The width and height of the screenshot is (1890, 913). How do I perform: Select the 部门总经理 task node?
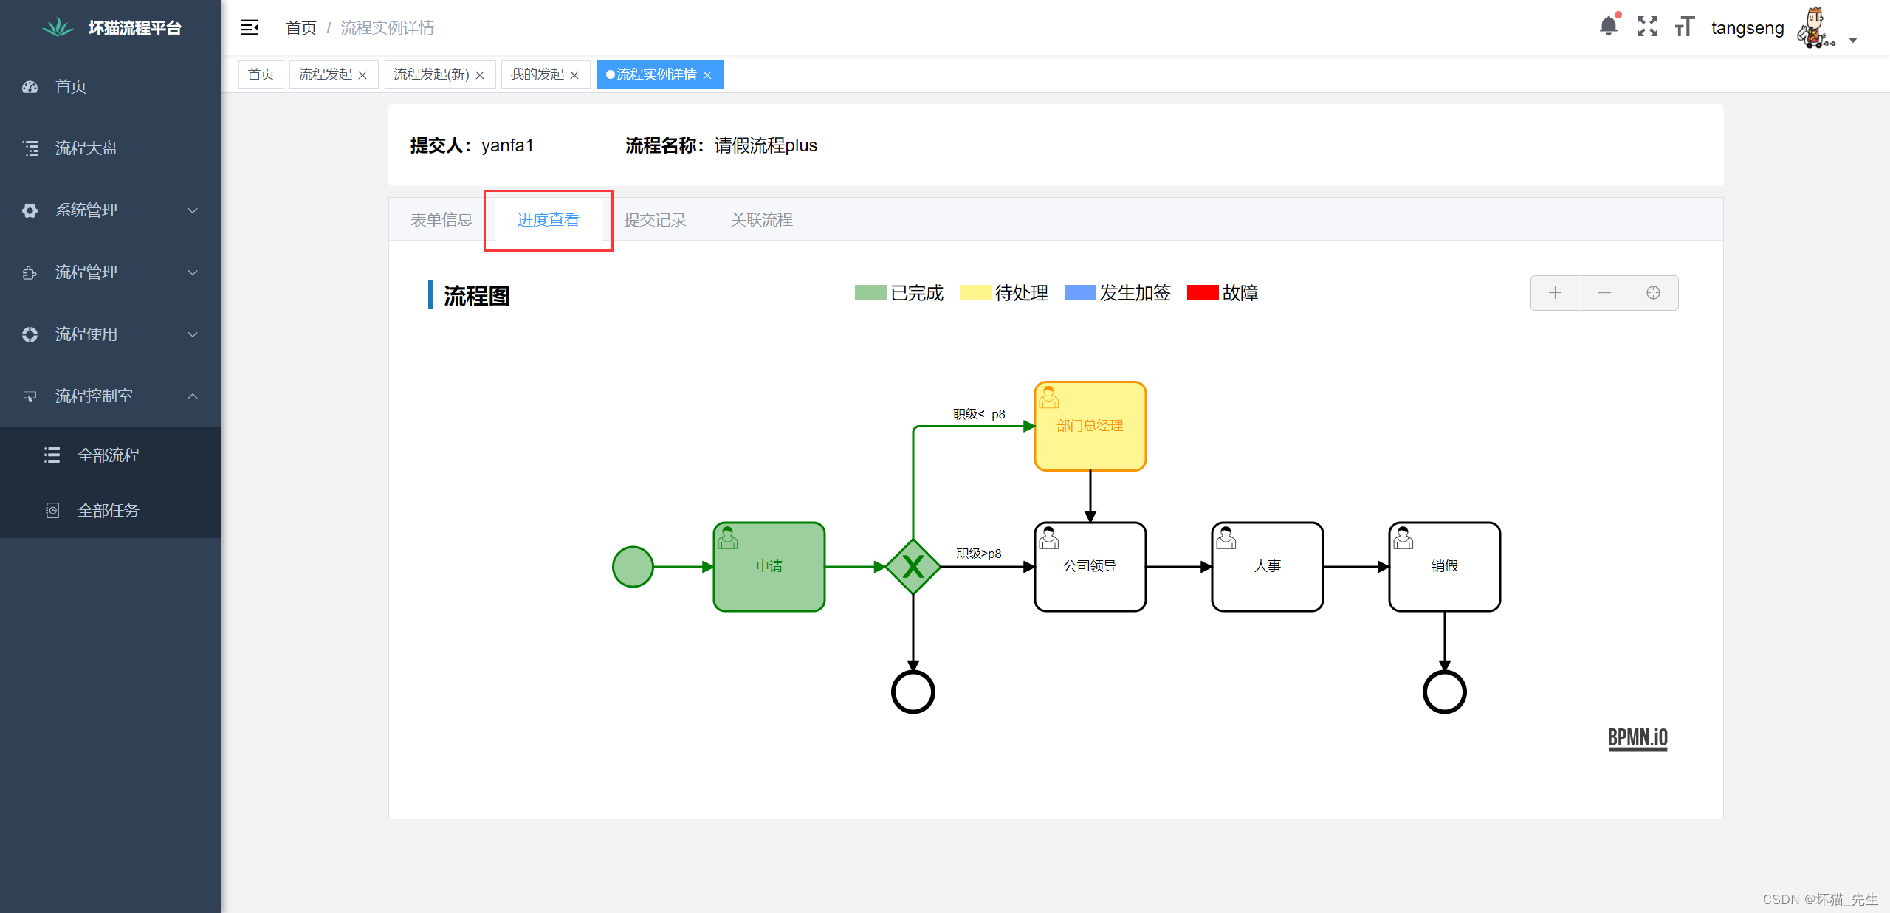click(1089, 426)
